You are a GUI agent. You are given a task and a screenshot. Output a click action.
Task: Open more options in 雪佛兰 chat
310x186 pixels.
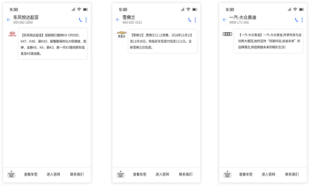[195, 20]
